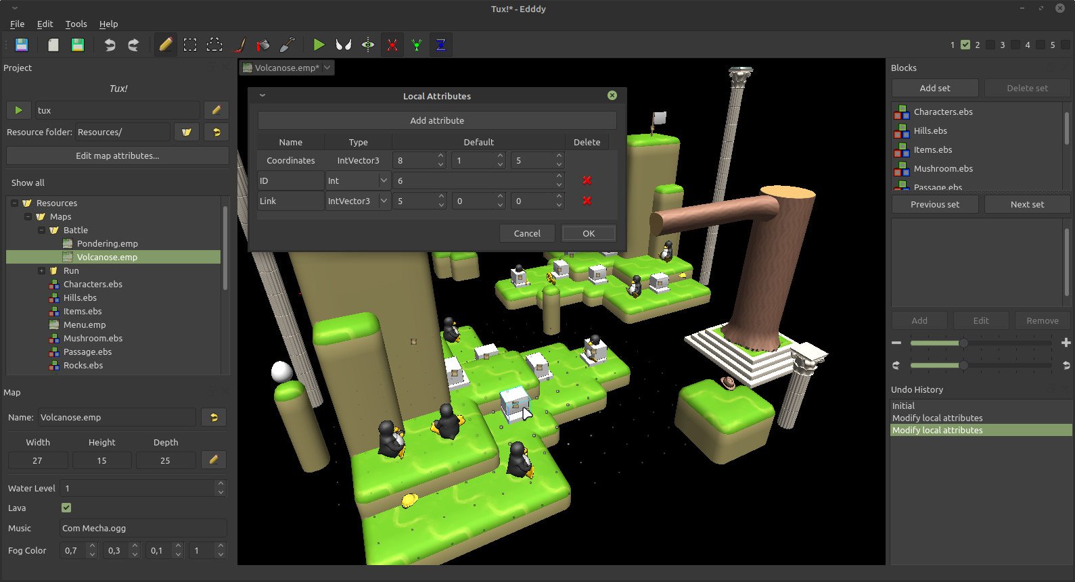Click pencil edit icon beside tux field
Screen dimensions: 1075x582
click(x=216, y=110)
